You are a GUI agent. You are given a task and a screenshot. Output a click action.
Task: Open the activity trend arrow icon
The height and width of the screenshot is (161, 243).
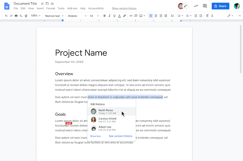[195, 6]
